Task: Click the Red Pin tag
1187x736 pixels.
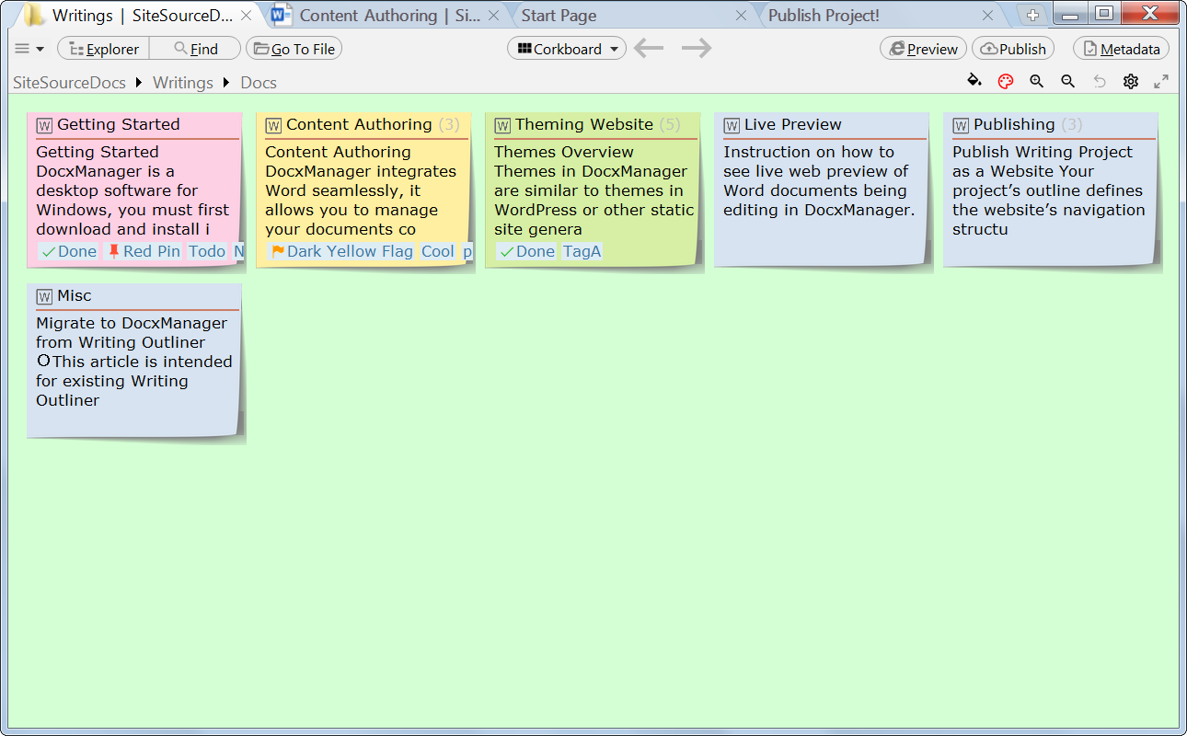Action: 144,251
